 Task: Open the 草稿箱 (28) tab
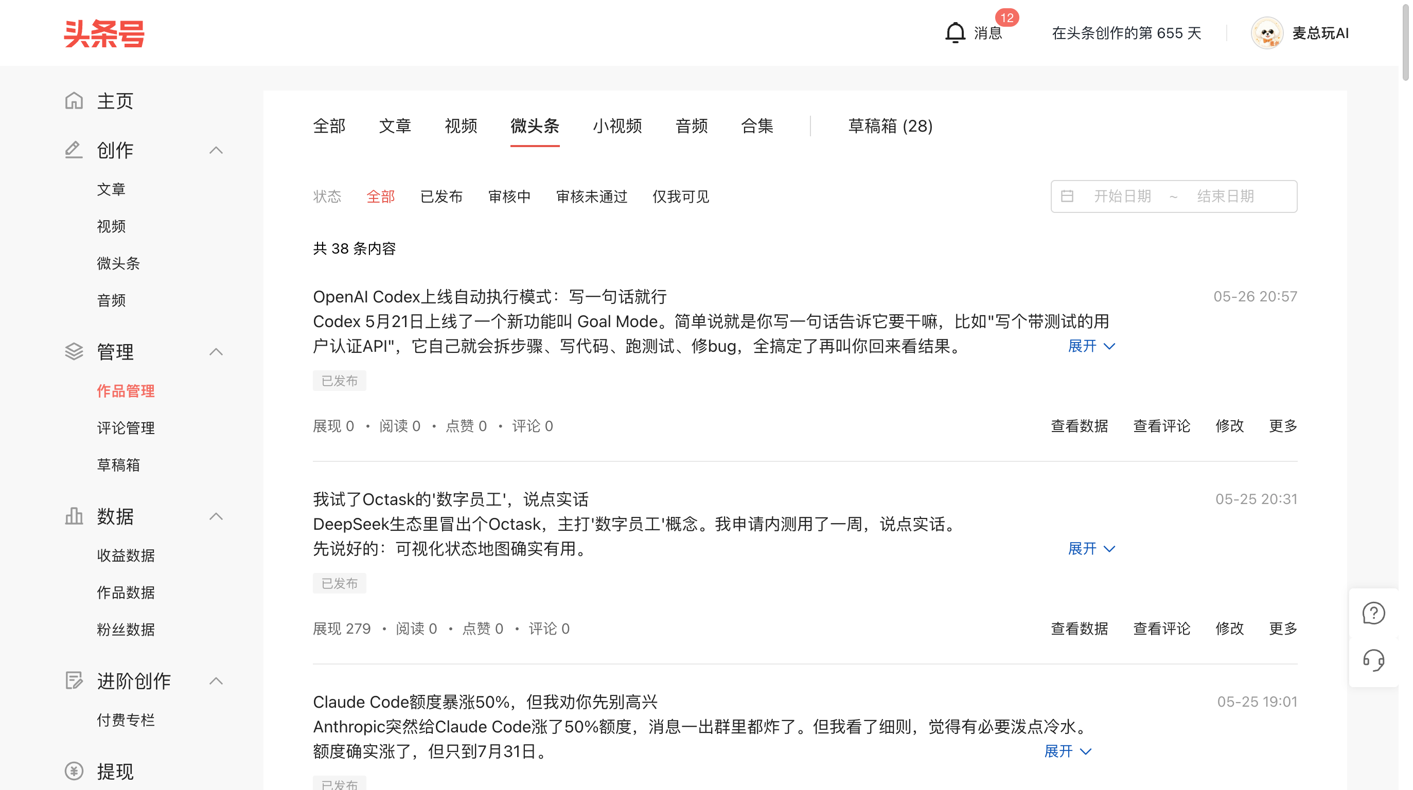890,126
